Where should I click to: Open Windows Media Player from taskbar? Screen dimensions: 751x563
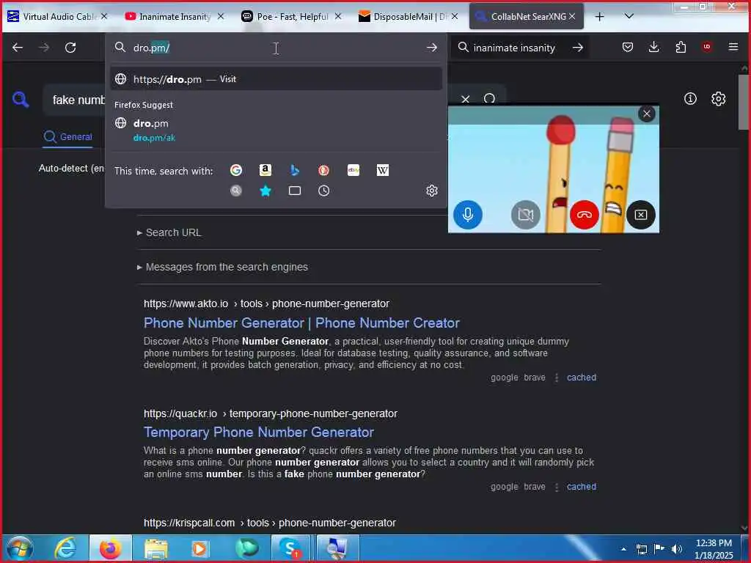(x=200, y=548)
